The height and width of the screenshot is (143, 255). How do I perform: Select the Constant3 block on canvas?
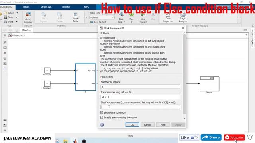(47, 84)
